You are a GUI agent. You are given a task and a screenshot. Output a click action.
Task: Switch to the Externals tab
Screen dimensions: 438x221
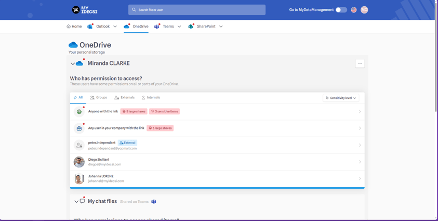(x=124, y=98)
